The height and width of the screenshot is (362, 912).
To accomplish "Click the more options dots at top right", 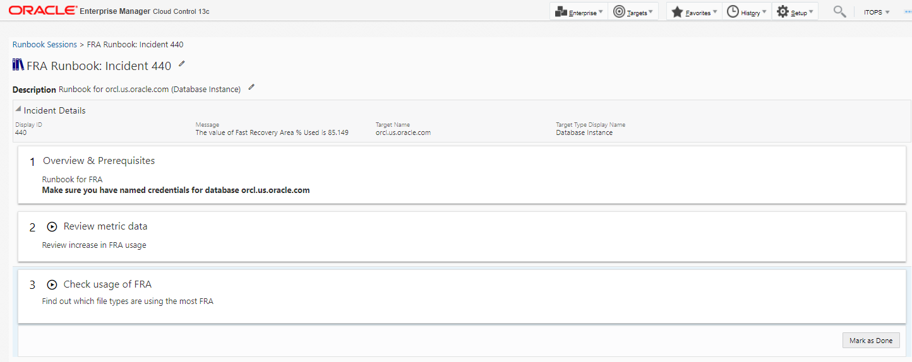I will coord(908,11).
